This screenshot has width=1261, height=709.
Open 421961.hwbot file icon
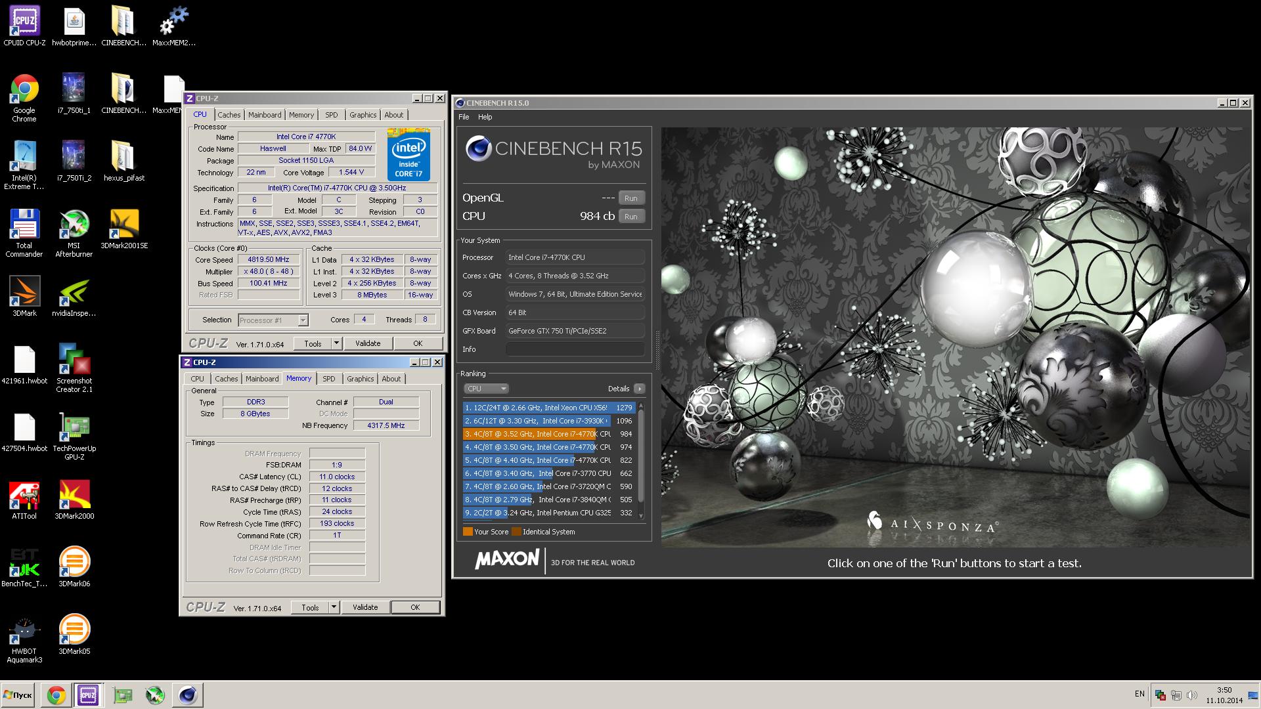point(24,364)
